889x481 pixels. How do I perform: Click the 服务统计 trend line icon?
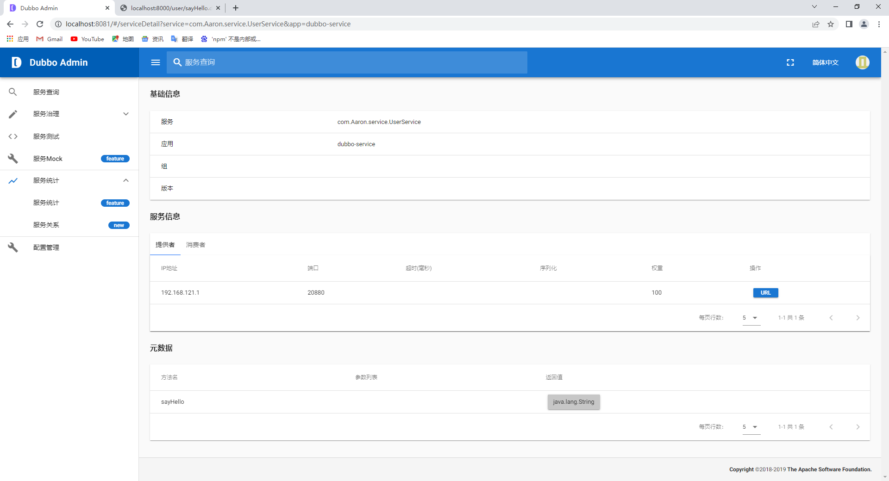point(13,181)
